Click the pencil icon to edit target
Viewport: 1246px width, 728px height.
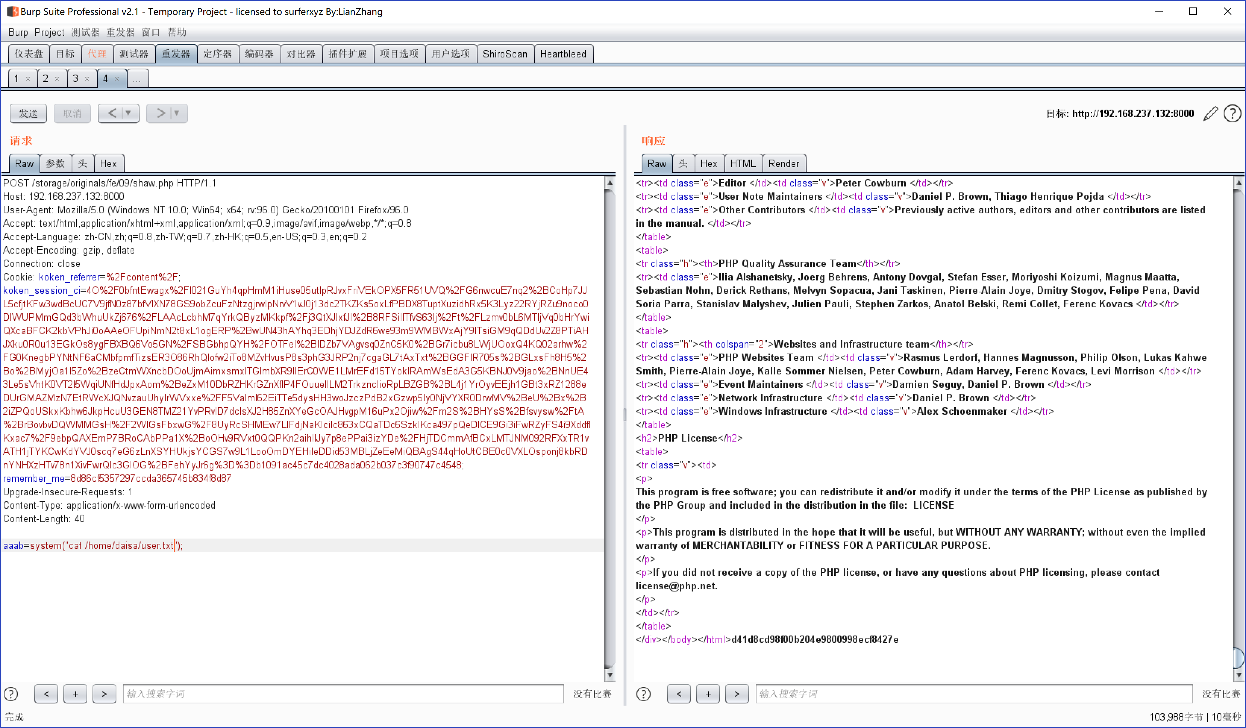[1211, 114]
